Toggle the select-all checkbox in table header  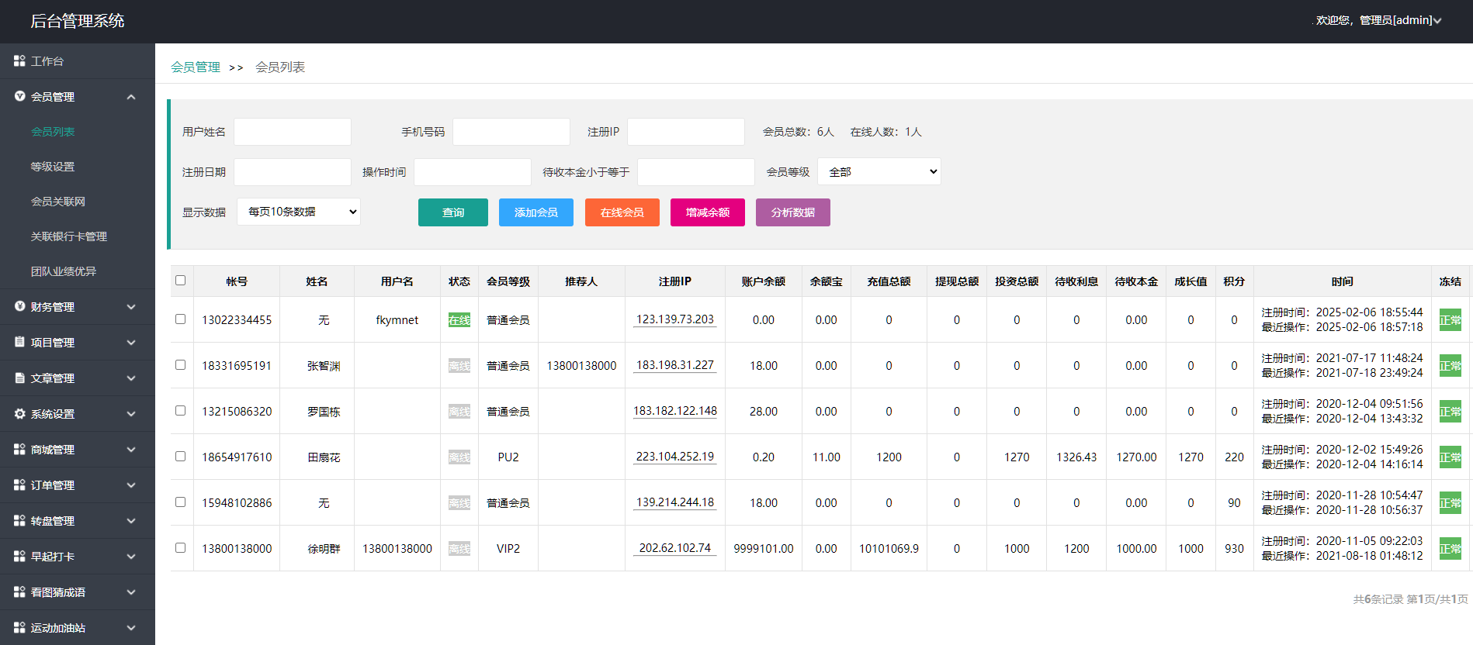pyautogui.click(x=181, y=281)
